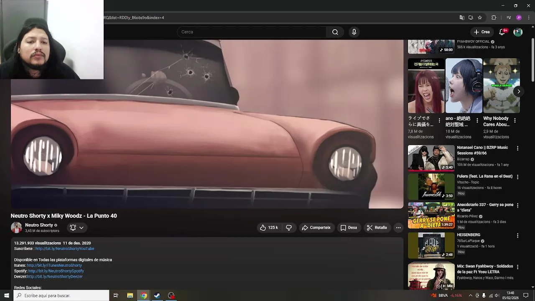Open Mix: Swan Fyahbwoy playlist title
The height and width of the screenshot is (301, 535).
pos(485,269)
